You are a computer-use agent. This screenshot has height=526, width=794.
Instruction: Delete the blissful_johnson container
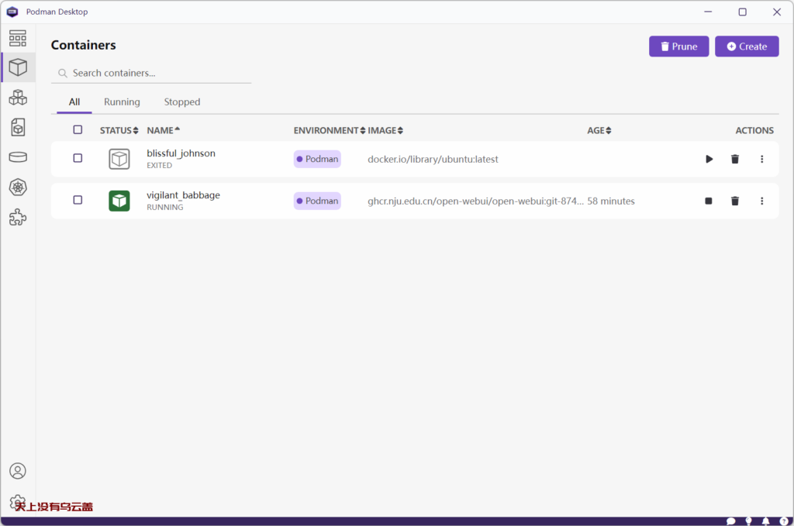(x=735, y=159)
